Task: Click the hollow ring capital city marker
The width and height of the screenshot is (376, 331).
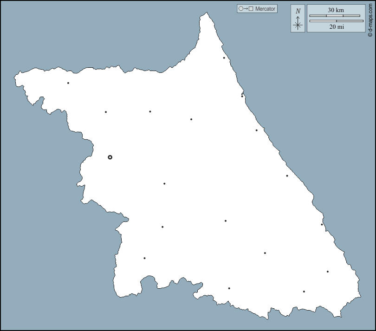Action: click(110, 157)
